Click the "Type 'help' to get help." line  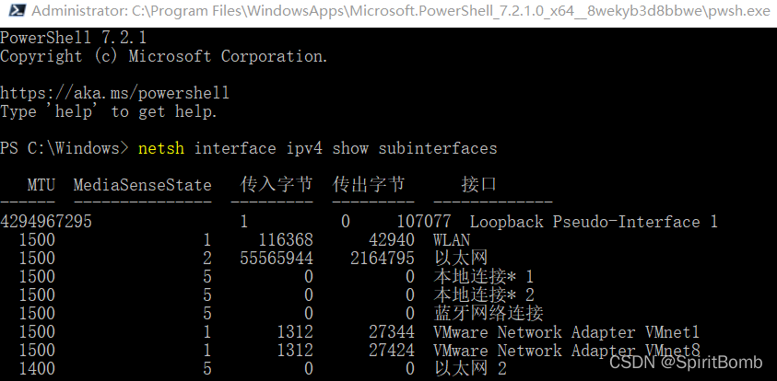click(109, 112)
